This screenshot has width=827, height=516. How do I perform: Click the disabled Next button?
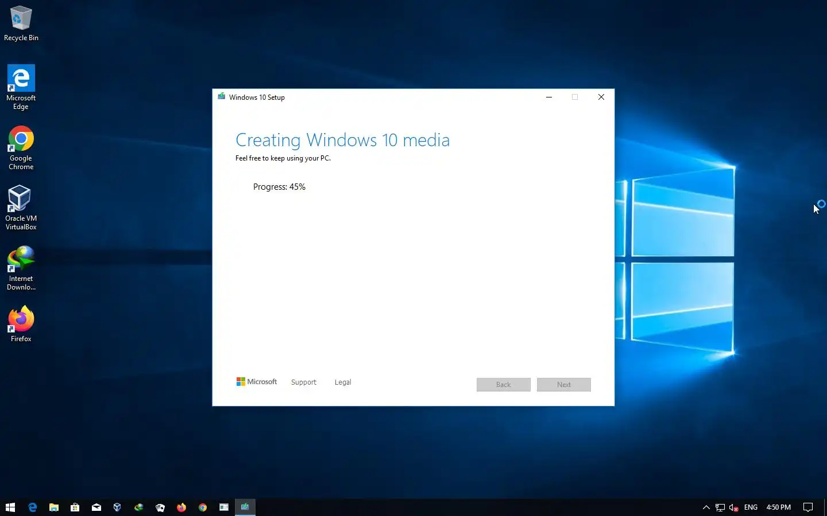(564, 385)
